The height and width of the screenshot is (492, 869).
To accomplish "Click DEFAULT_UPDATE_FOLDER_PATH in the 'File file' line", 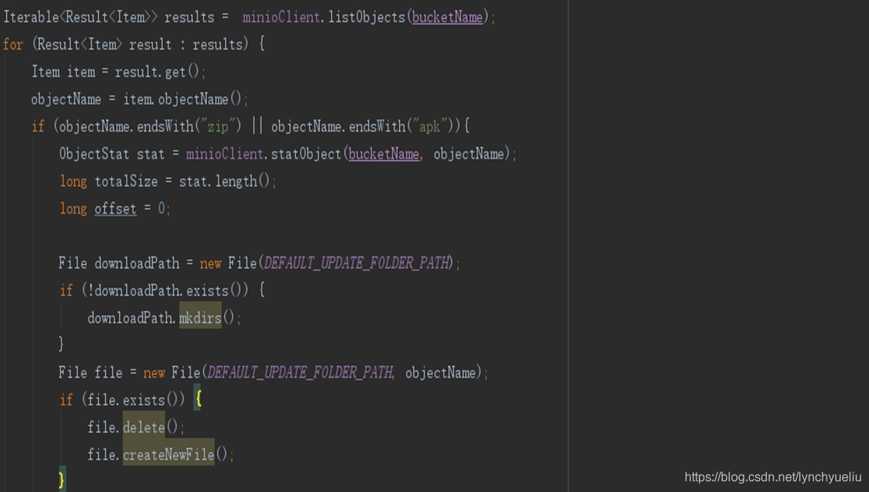I will click(x=300, y=372).
